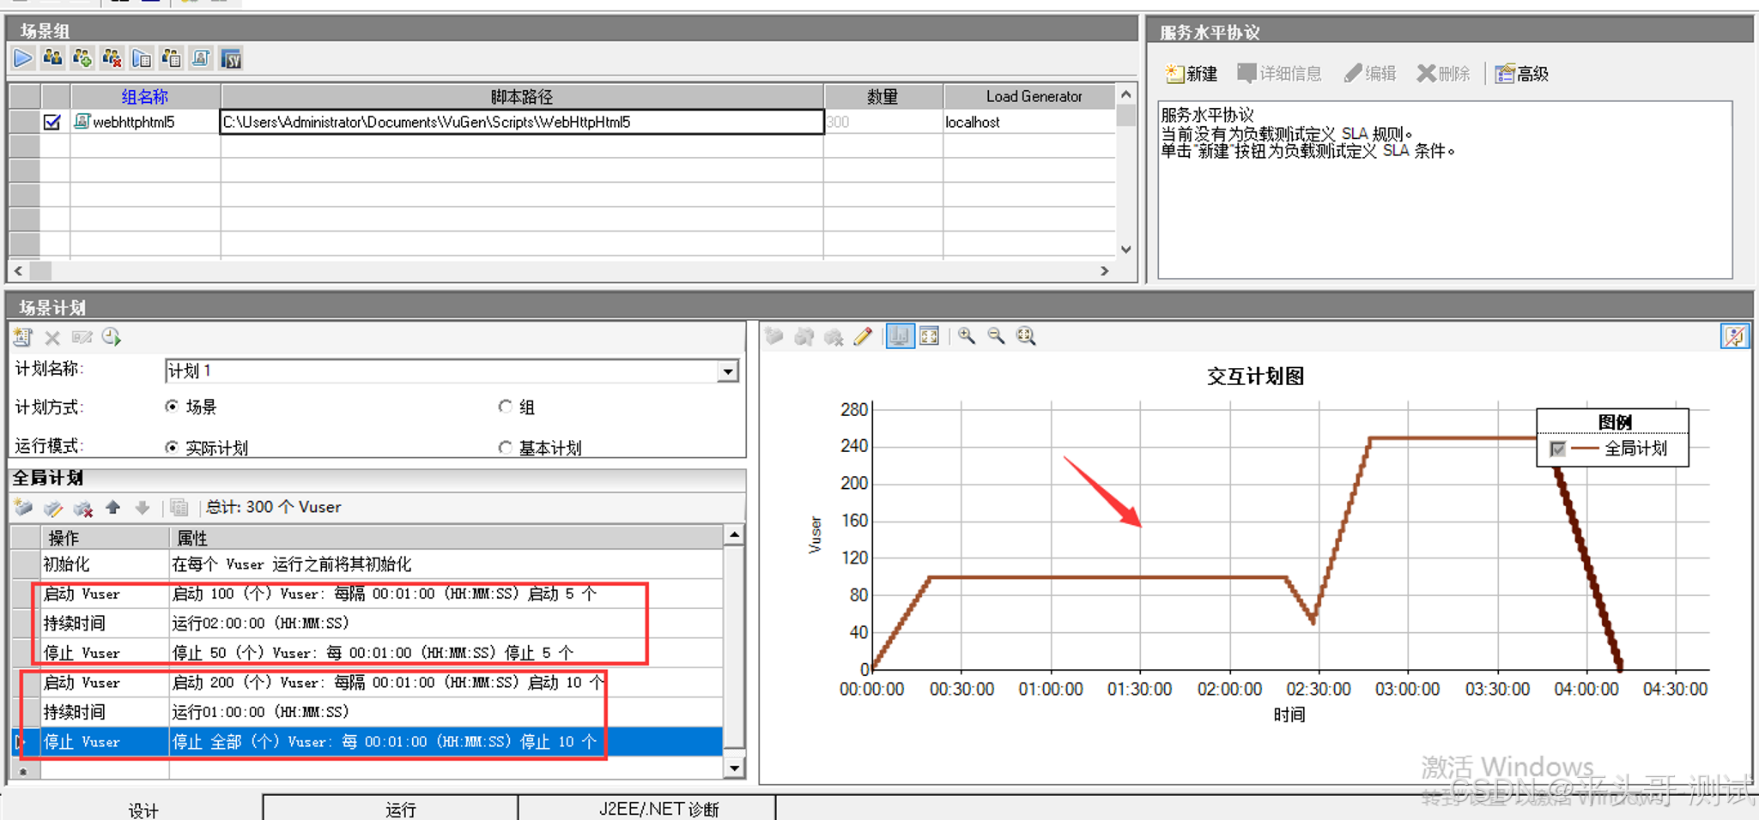Select the 基本计划 run mode radio

click(x=505, y=448)
